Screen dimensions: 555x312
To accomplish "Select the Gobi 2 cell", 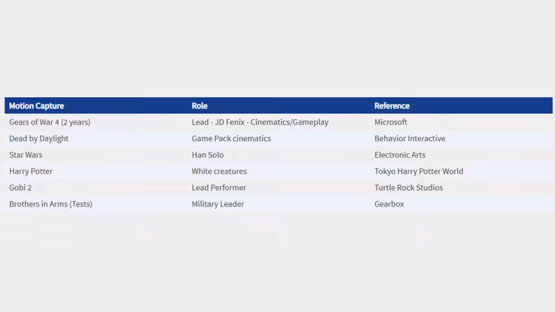I will pos(21,187).
